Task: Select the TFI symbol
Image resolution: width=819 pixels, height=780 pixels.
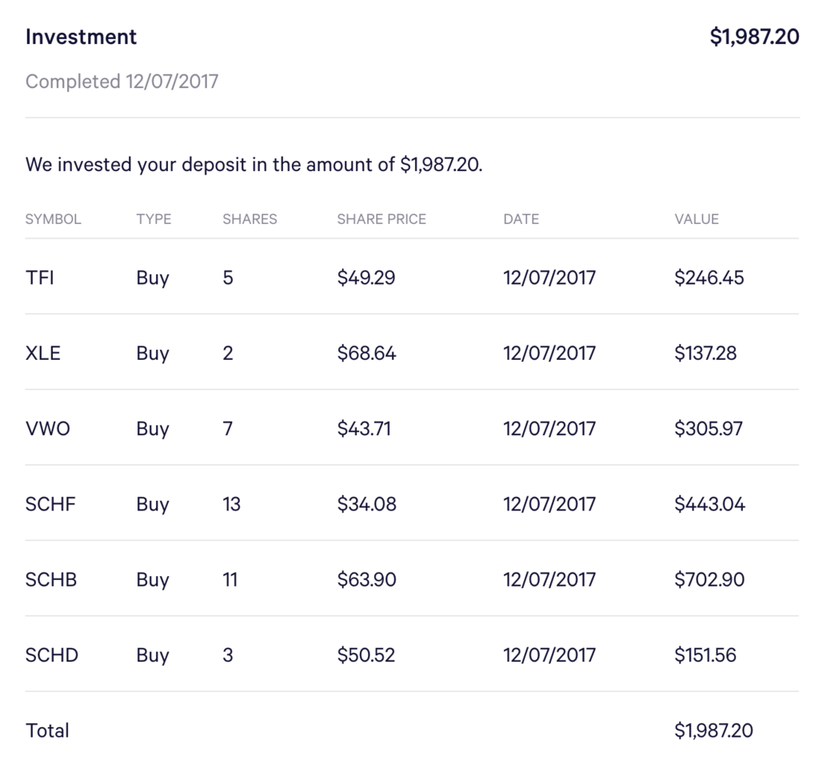Action: 40,278
